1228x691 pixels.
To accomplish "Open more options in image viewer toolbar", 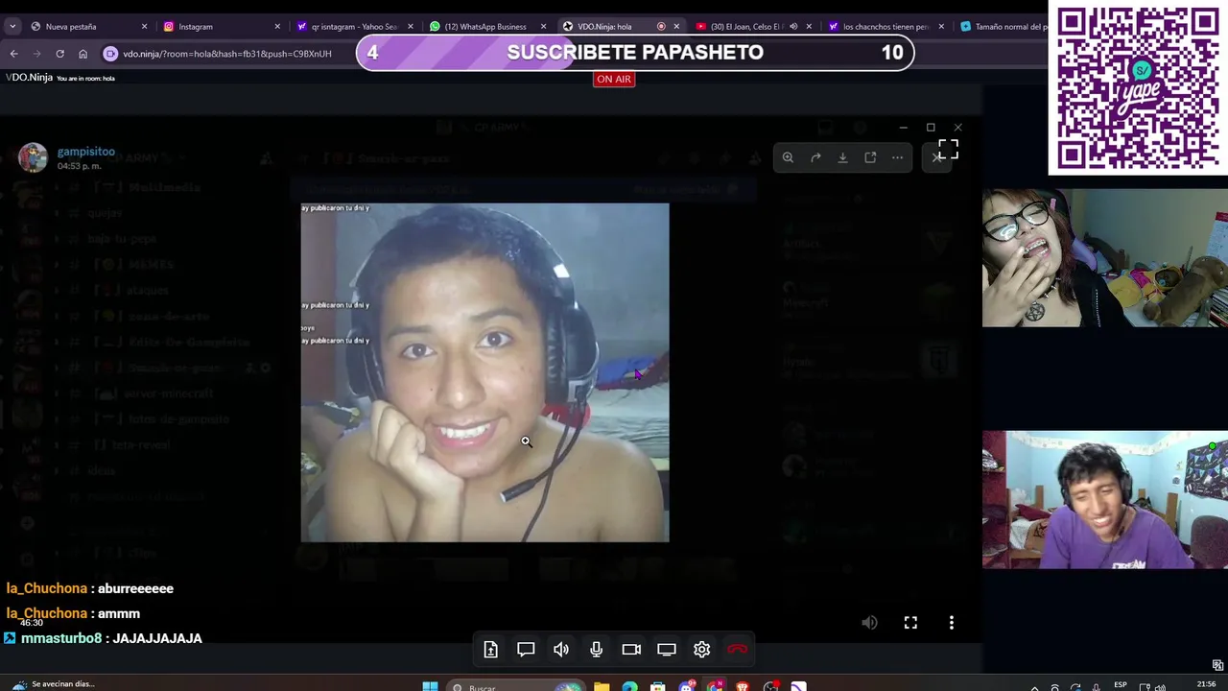I will pos(897,157).
